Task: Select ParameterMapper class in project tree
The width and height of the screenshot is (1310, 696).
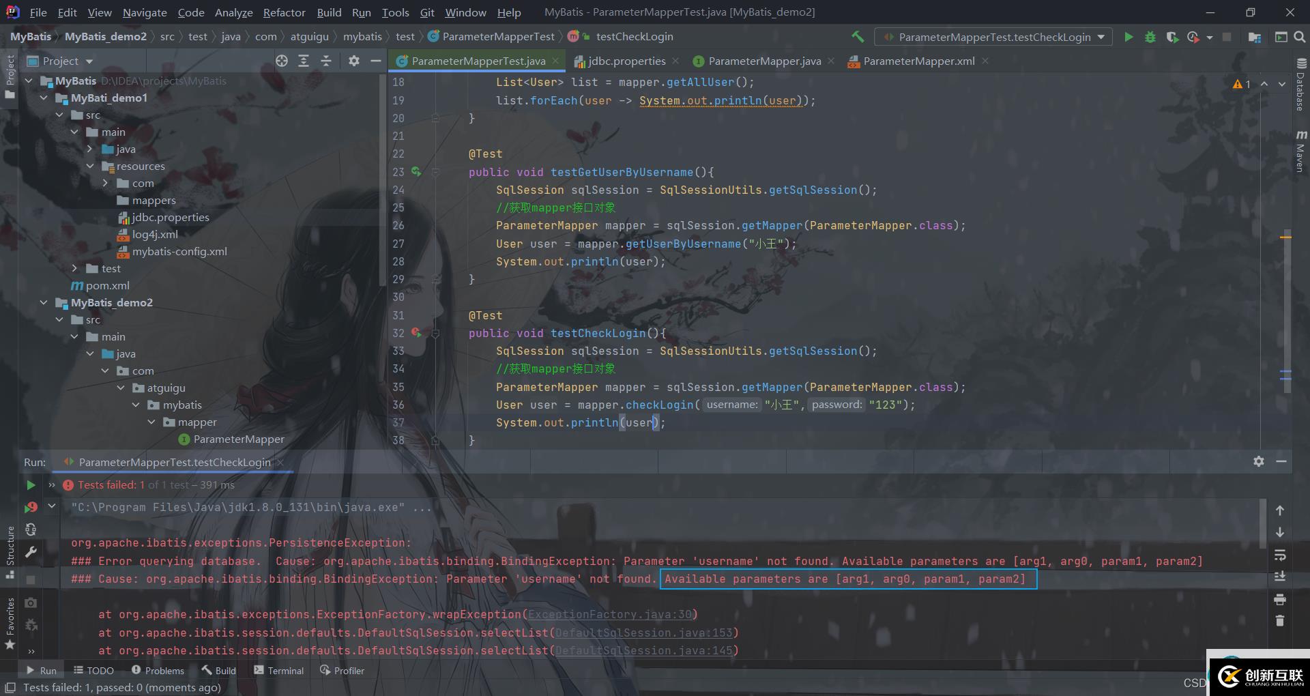Action: coord(231,439)
